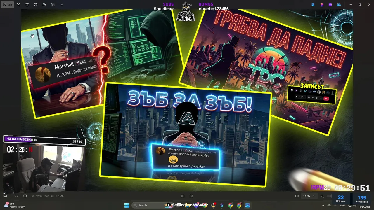Image resolution: width=374 pixels, height=210 pixels.
Task: Start slideshow with the play icon
Action: coord(53,5)
